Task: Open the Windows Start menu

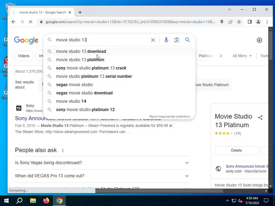Action: 6,201
